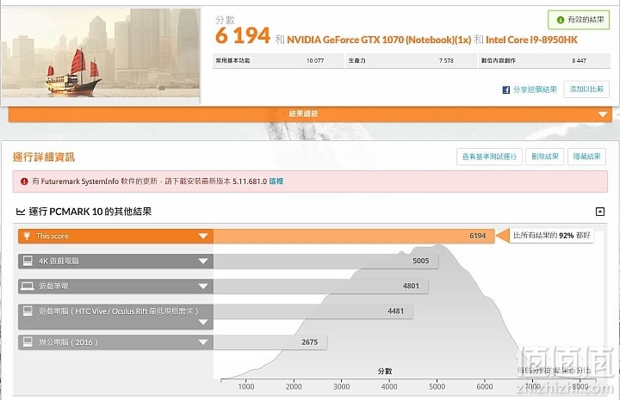
Task: Click the 92% better than results label
Action: 551,236
